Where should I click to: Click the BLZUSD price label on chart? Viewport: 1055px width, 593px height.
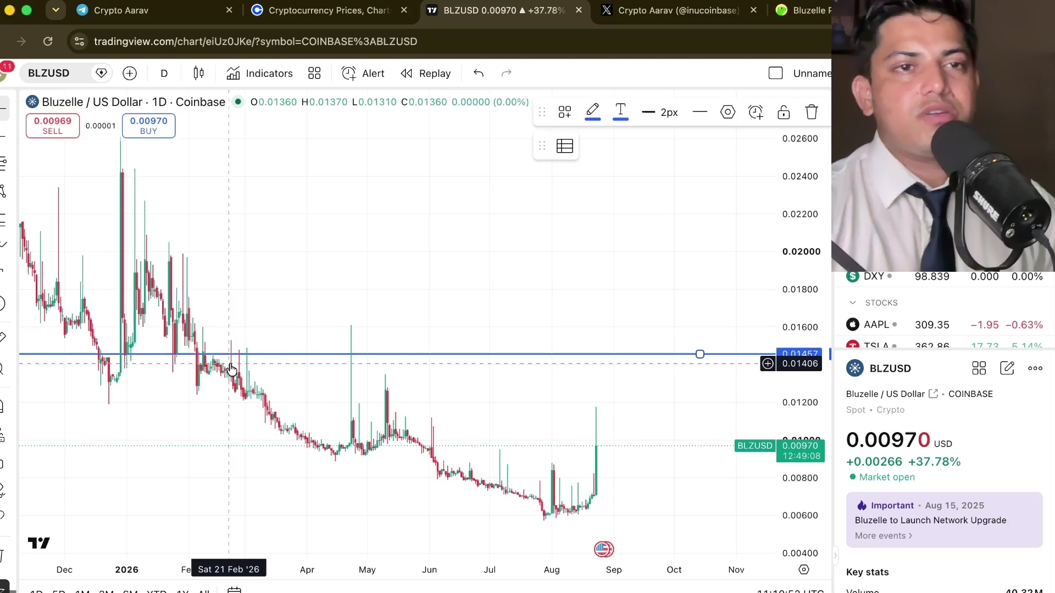(755, 446)
